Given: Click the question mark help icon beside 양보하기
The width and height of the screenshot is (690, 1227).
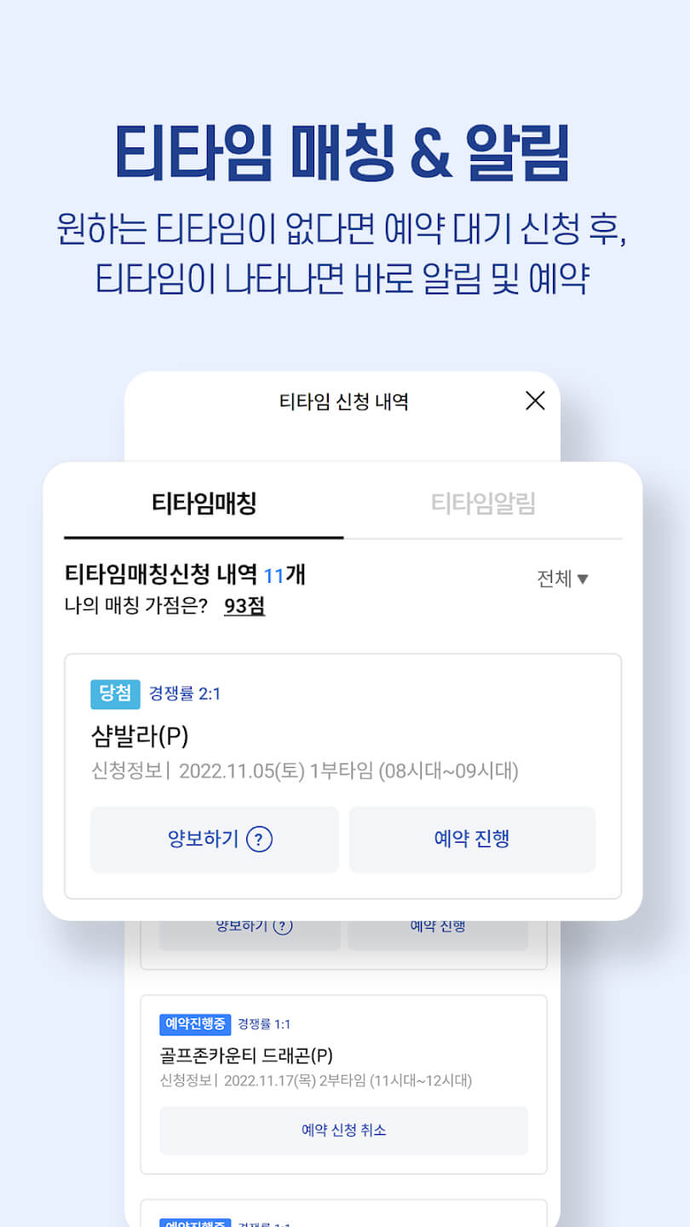Looking at the screenshot, I should click(x=259, y=839).
